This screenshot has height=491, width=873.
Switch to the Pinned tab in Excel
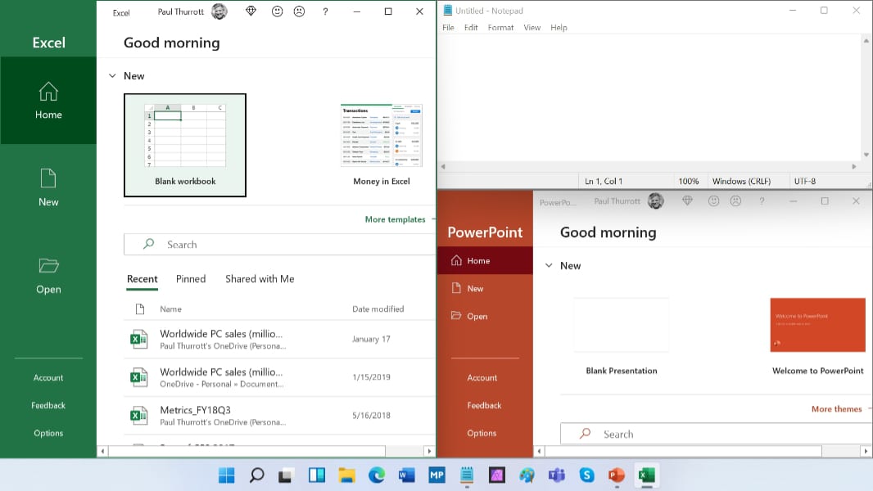pyautogui.click(x=191, y=279)
